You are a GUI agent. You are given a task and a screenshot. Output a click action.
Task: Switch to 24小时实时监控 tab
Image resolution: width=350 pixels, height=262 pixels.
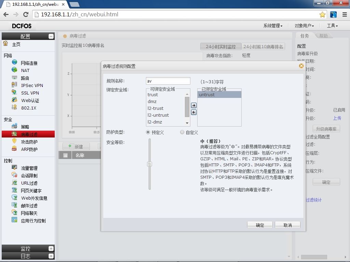pyautogui.click(x=220, y=46)
